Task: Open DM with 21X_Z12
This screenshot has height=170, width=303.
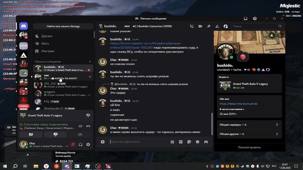Action: tap(63, 85)
